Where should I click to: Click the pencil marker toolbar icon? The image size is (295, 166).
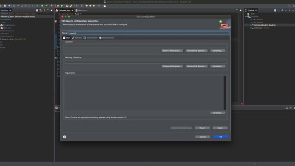(71, 6)
